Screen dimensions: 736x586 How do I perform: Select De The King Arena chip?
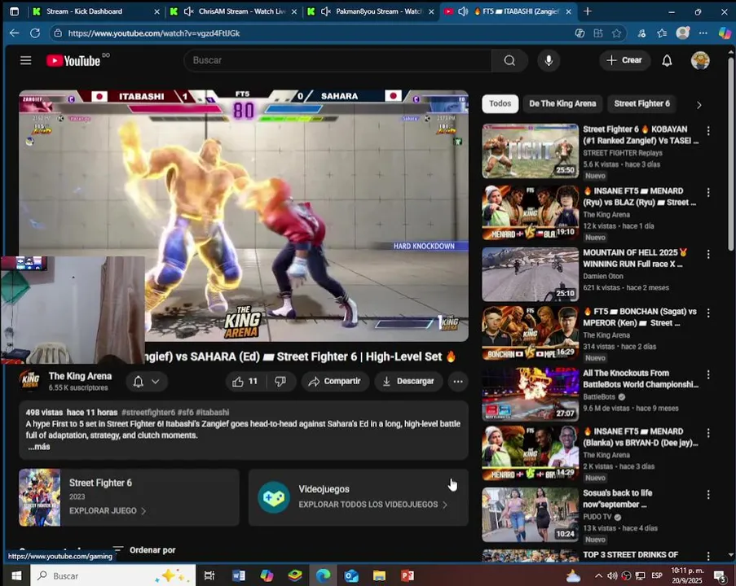[x=562, y=103]
